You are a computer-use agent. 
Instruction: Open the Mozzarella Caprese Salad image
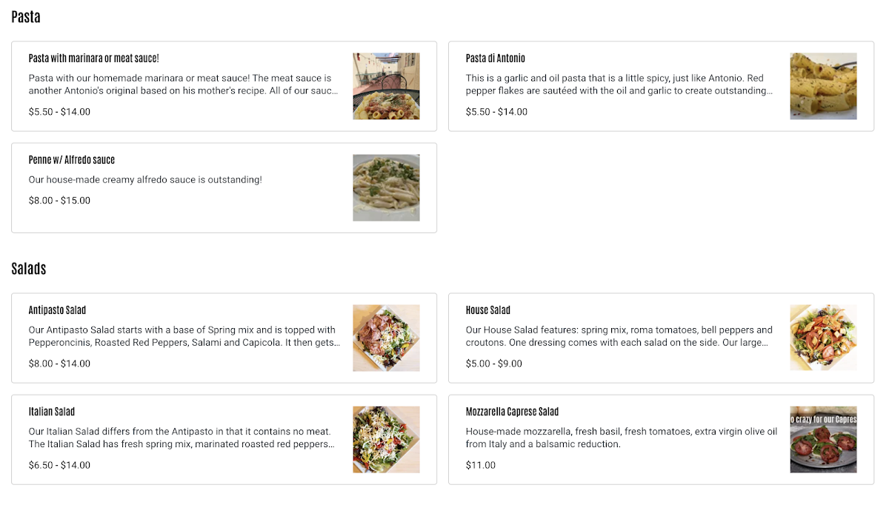pyautogui.click(x=823, y=439)
